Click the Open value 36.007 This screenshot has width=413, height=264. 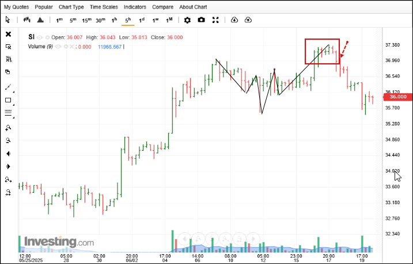pyautogui.click(x=74, y=37)
